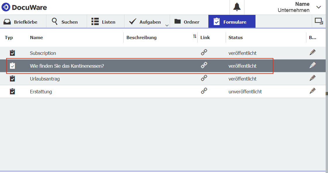Switch to the Suchen section
This screenshot has height=173, width=328.
66,21
